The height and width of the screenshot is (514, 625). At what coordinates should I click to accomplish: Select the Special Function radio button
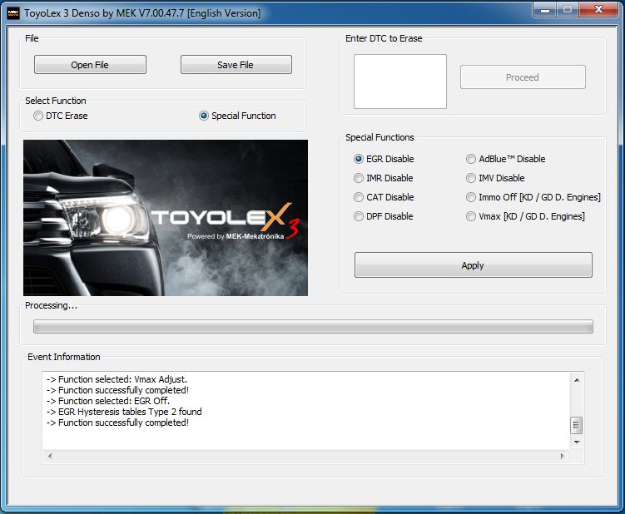tap(204, 116)
